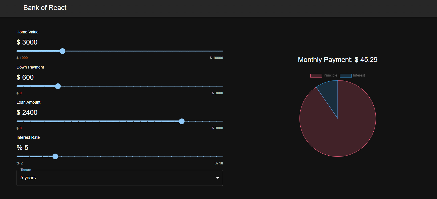Click the Home Value label
Screen dimensions: 437x199
click(27, 32)
